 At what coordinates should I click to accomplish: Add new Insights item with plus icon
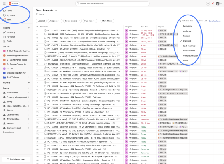click(x=29, y=28)
